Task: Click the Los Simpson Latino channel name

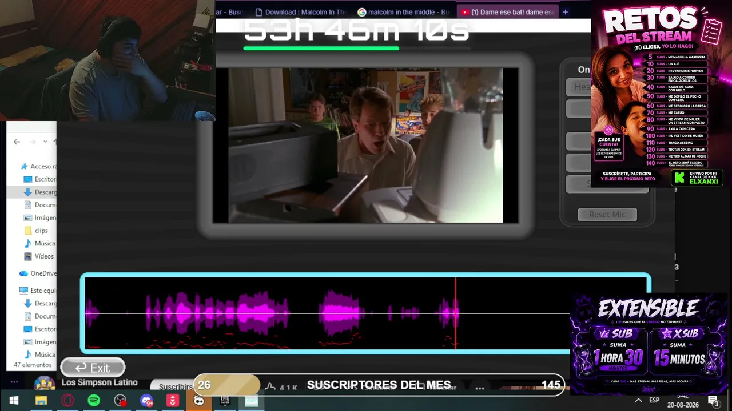Action: [x=100, y=382]
